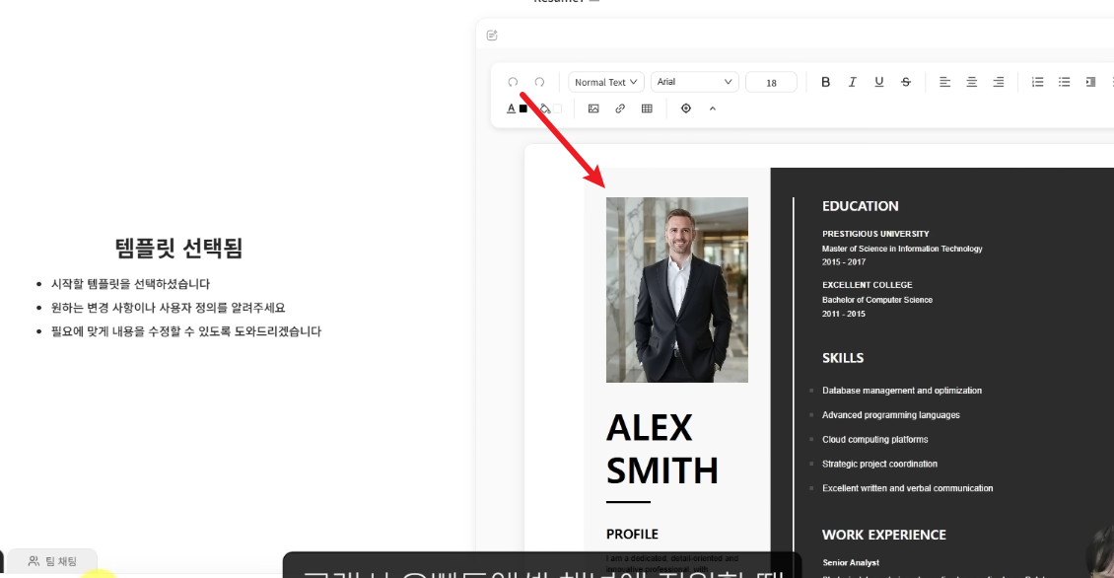
Task: Align text to the right
Action: [x=999, y=83]
